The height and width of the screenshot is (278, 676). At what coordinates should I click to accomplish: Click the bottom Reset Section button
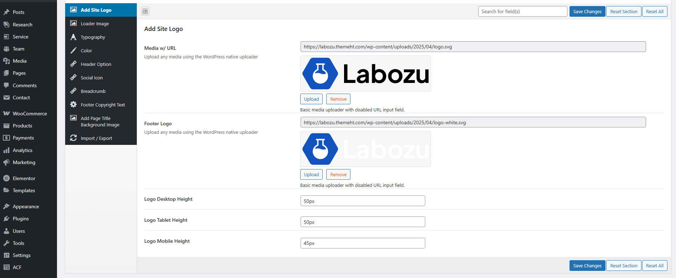(x=623, y=266)
